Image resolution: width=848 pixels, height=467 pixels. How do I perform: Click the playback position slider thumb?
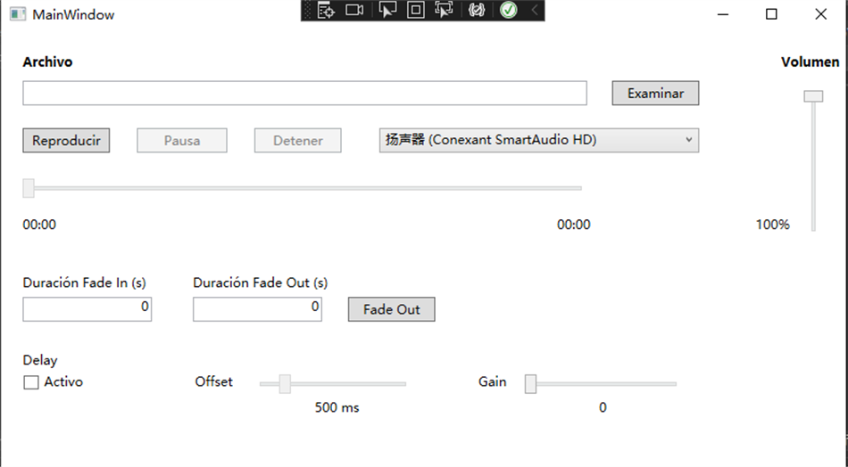(x=29, y=188)
